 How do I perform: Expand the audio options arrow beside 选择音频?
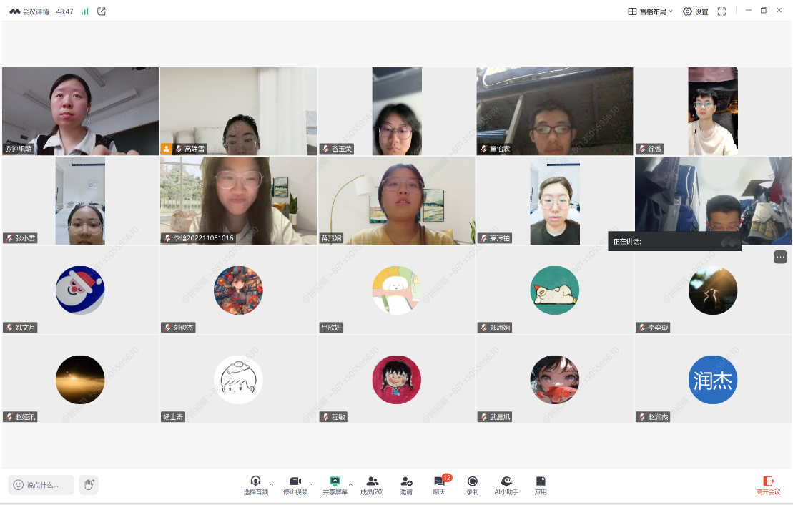pyautogui.click(x=271, y=485)
